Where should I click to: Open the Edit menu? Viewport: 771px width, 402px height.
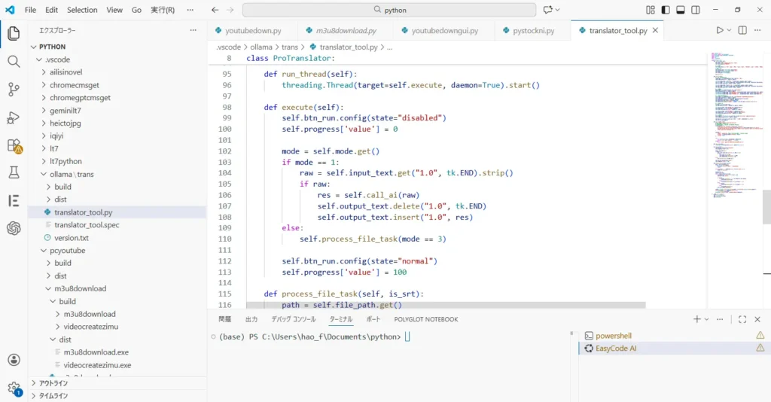(51, 10)
